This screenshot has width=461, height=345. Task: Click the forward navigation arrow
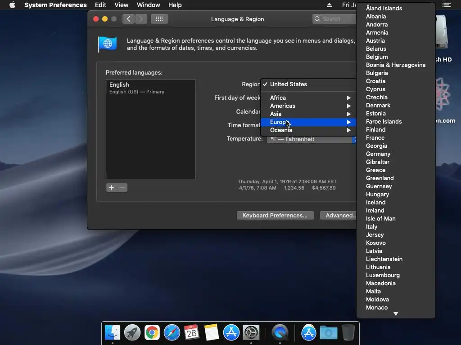(141, 19)
